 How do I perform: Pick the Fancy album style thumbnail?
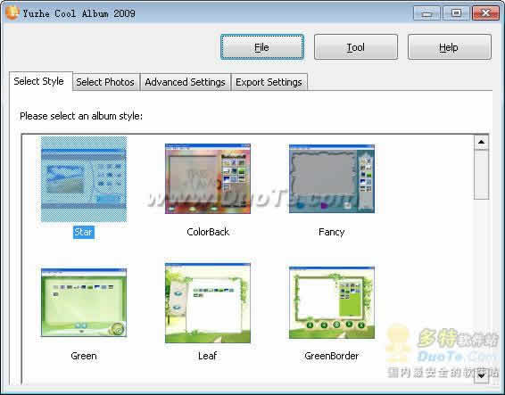click(x=332, y=178)
